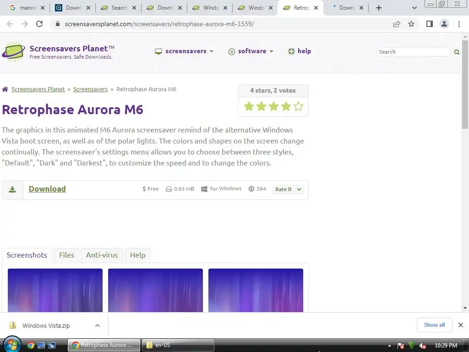This screenshot has width=469, height=352.
Task: Rate five stars using last star
Action: coord(298,106)
